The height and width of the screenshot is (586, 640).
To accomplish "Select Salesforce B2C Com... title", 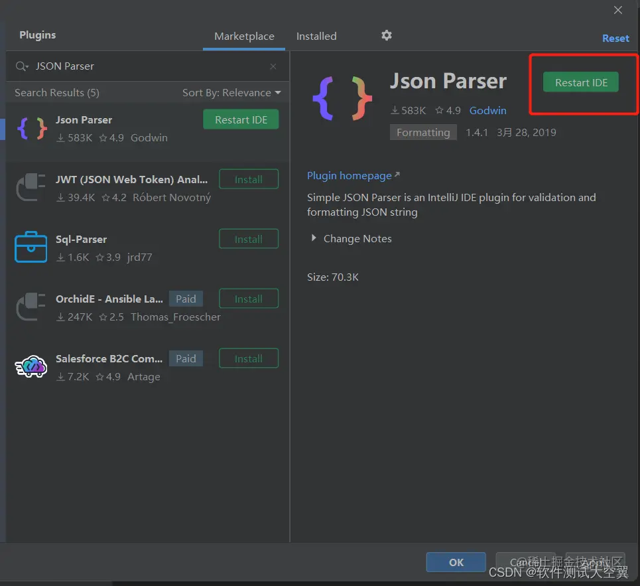I will pyautogui.click(x=109, y=358).
